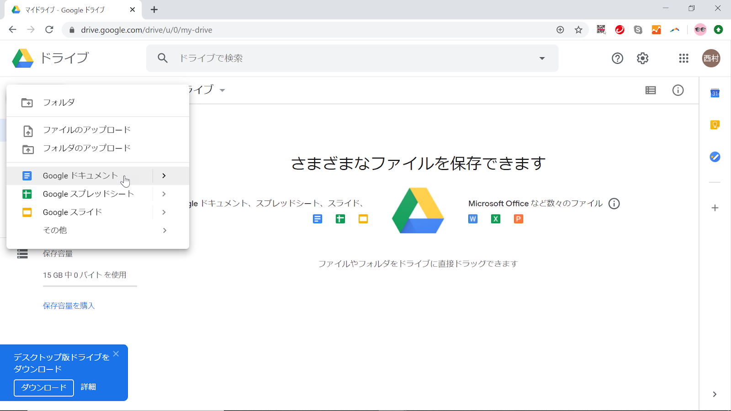Click 保存容量 storage icon
Screen dimensions: 731x411
[22, 254]
